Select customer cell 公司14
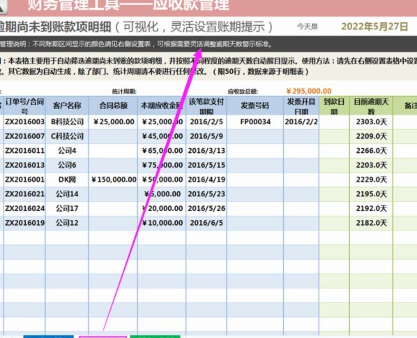This screenshot has height=338, width=417. coord(67,194)
